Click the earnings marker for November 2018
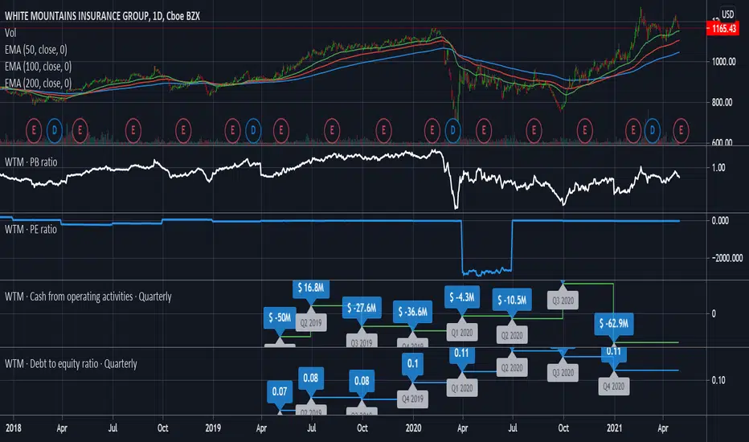The height and width of the screenshot is (442, 749). [x=183, y=130]
